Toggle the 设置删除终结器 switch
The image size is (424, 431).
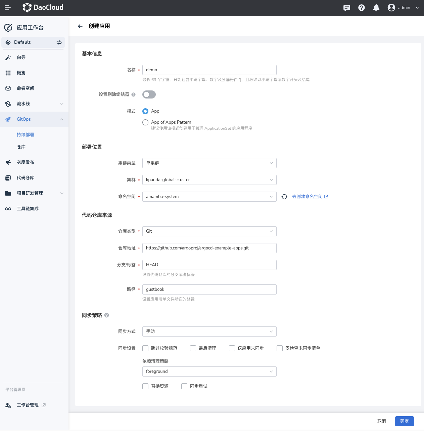pos(149,94)
